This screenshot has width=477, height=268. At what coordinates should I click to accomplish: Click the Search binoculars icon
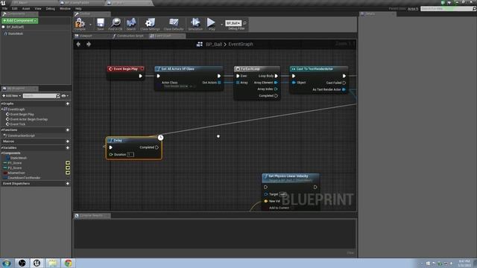click(x=131, y=24)
